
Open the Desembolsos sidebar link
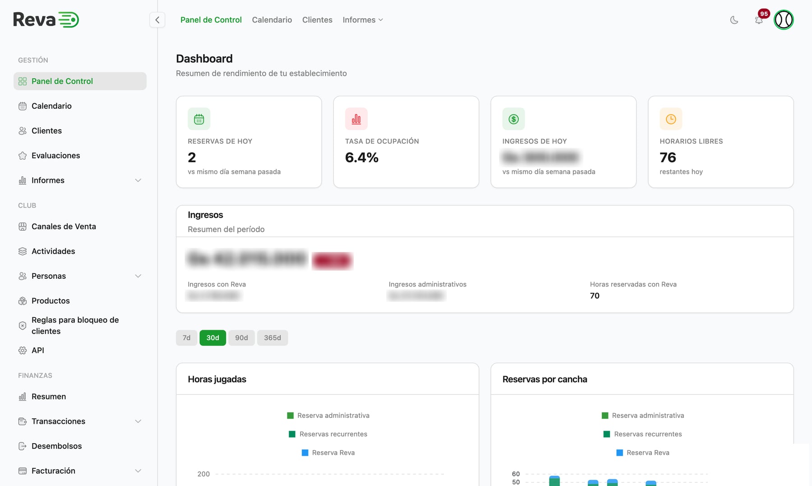(80, 446)
